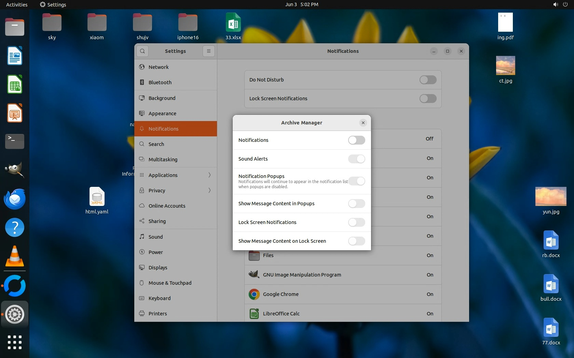Click the search icon in Settings header
Screen dimensions: 574x358
(142, 51)
